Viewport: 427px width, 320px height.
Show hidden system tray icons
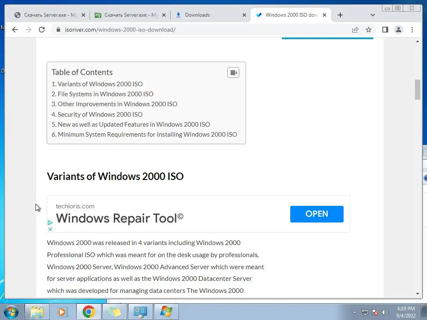[x=354, y=312]
